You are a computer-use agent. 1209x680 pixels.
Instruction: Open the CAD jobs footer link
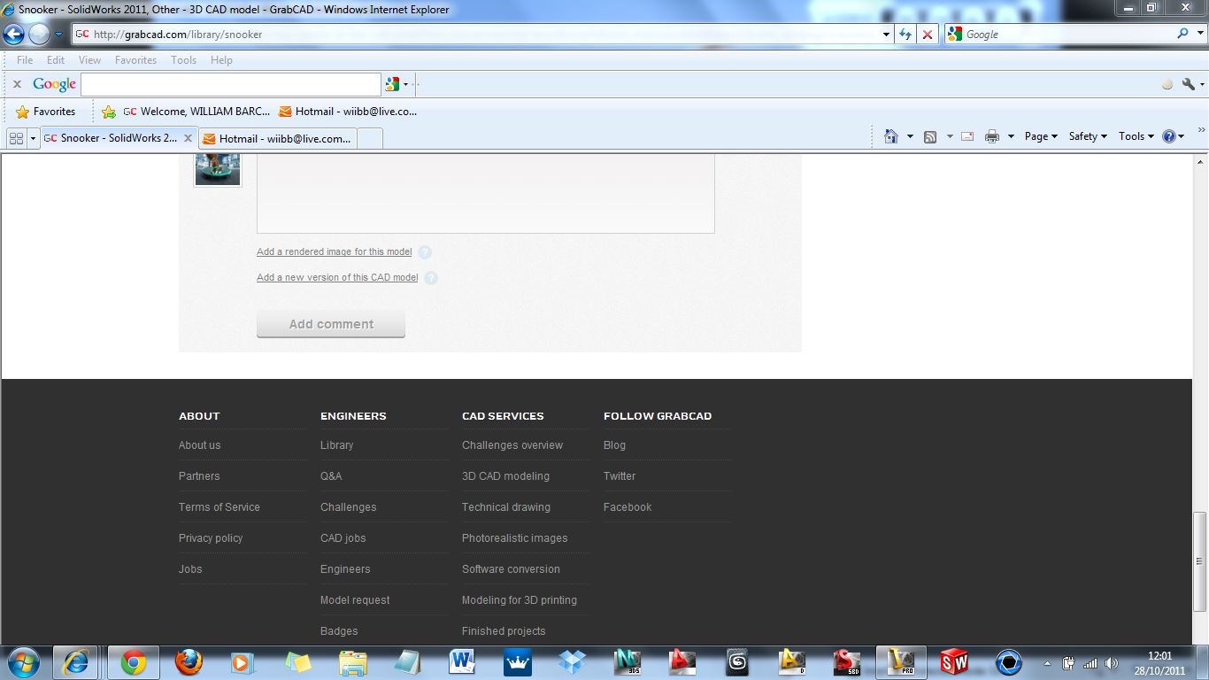pyautogui.click(x=343, y=538)
